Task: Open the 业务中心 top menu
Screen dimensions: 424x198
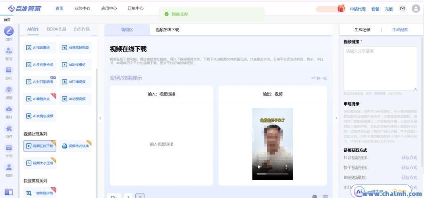Action: (x=82, y=8)
